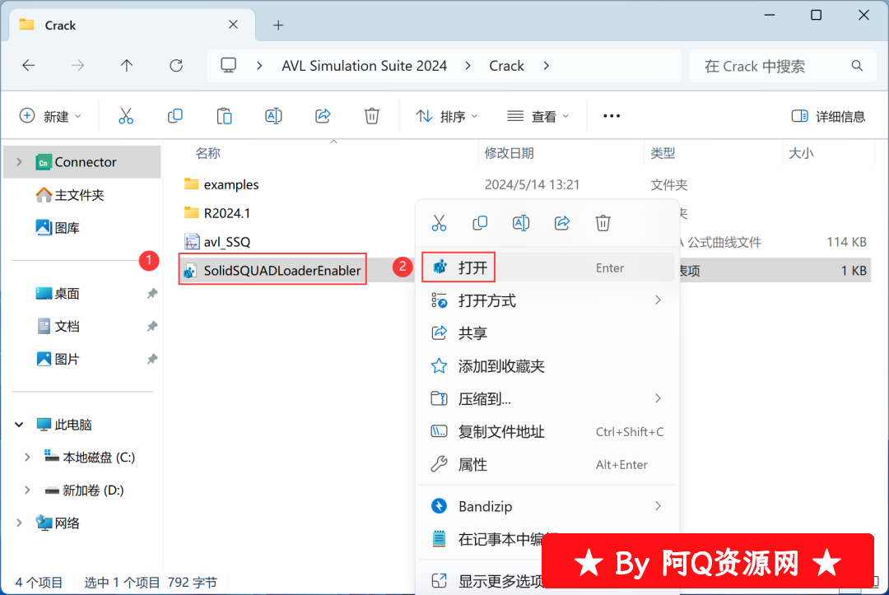
Task: Click the up-directory arrow
Action: point(127,66)
